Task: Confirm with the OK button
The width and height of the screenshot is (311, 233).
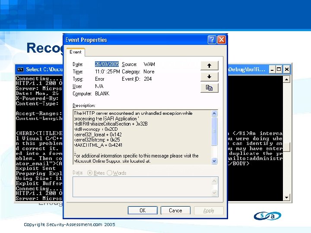Action: pos(143,211)
